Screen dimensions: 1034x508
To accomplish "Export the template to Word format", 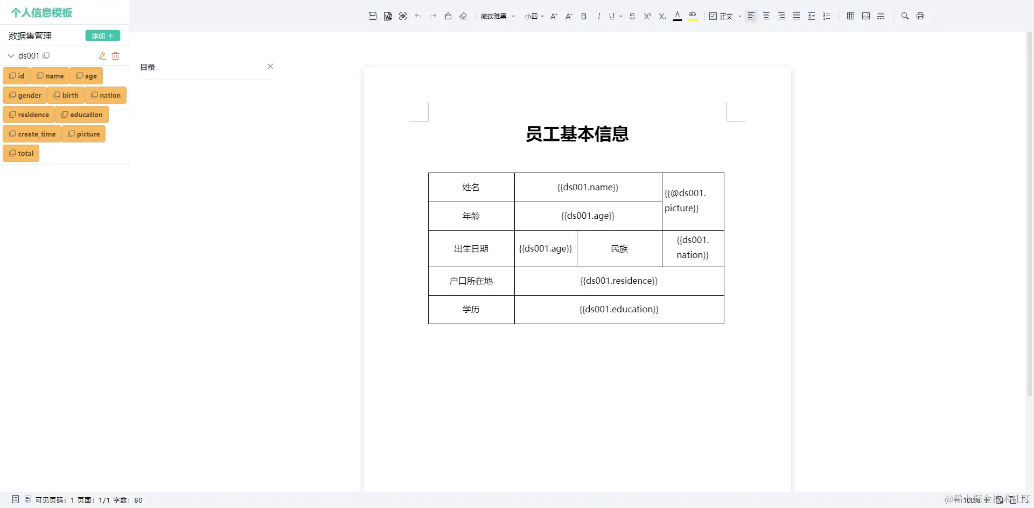I will coord(388,16).
